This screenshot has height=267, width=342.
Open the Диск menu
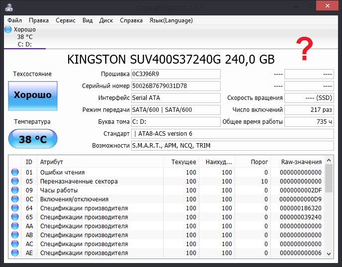[x=106, y=20]
